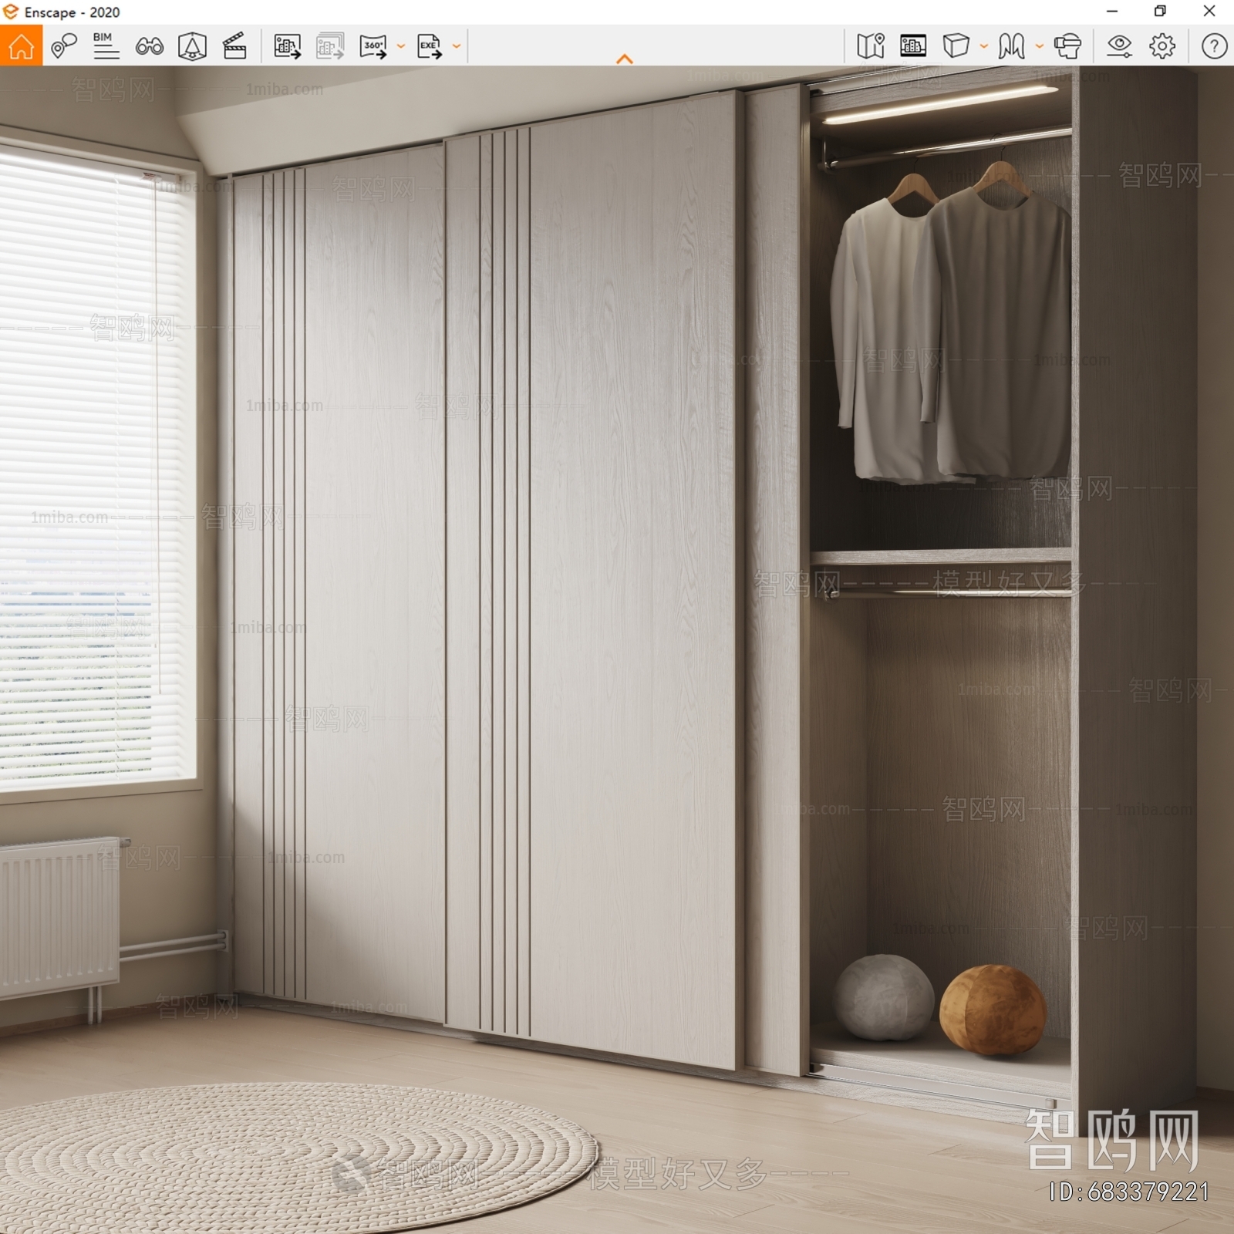
Task: Open the Video Editor clapperboard icon
Action: click(234, 46)
